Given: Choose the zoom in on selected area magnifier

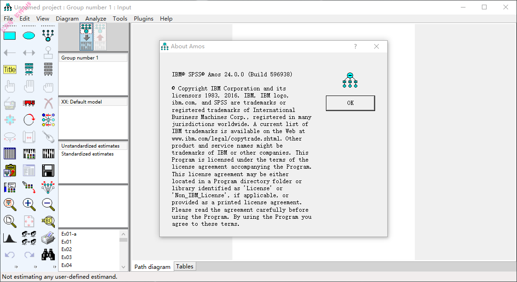Looking at the screenshot, I should 9,205.
